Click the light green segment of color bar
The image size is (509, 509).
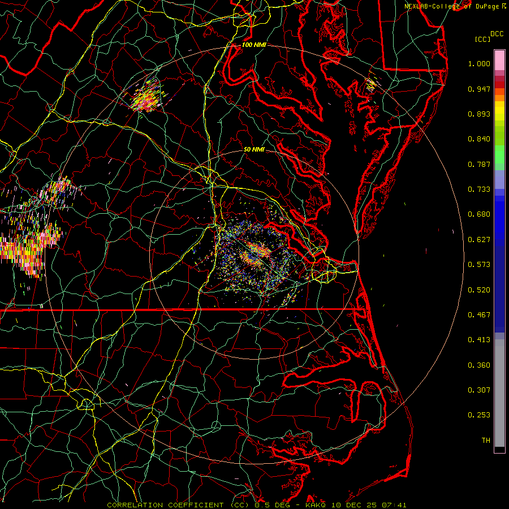tap(499, 154)
